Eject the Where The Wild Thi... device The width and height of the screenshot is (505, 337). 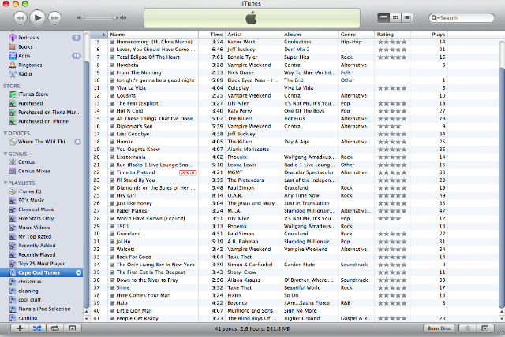77,142
